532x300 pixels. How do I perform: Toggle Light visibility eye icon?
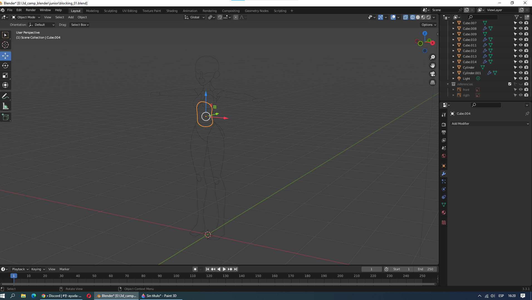[521, 78]
